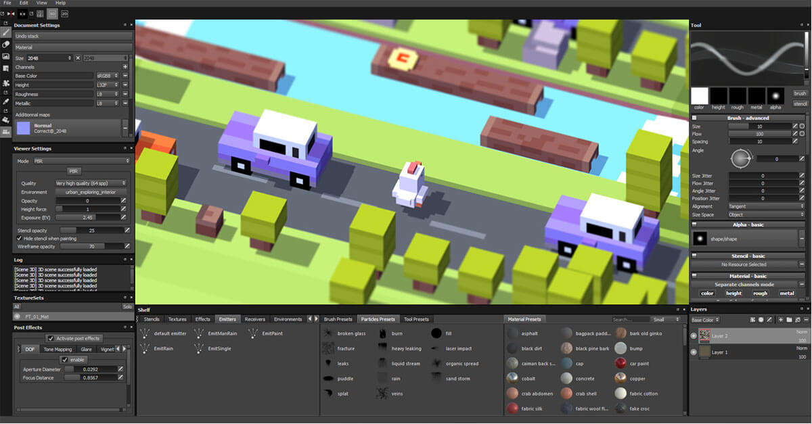
Task: Open the Size Space Object dropdown
Action: click(766, 214)
